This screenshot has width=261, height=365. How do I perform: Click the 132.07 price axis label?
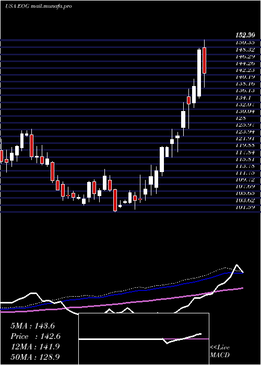[245, 104]
